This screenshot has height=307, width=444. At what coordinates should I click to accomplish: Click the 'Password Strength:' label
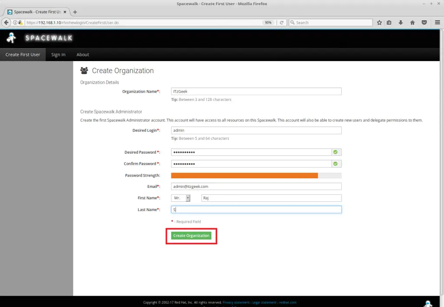pos(142,175)
